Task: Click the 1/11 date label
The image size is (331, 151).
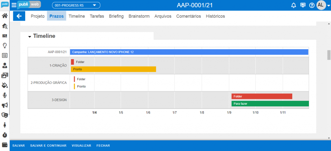Action: (283, 113)
